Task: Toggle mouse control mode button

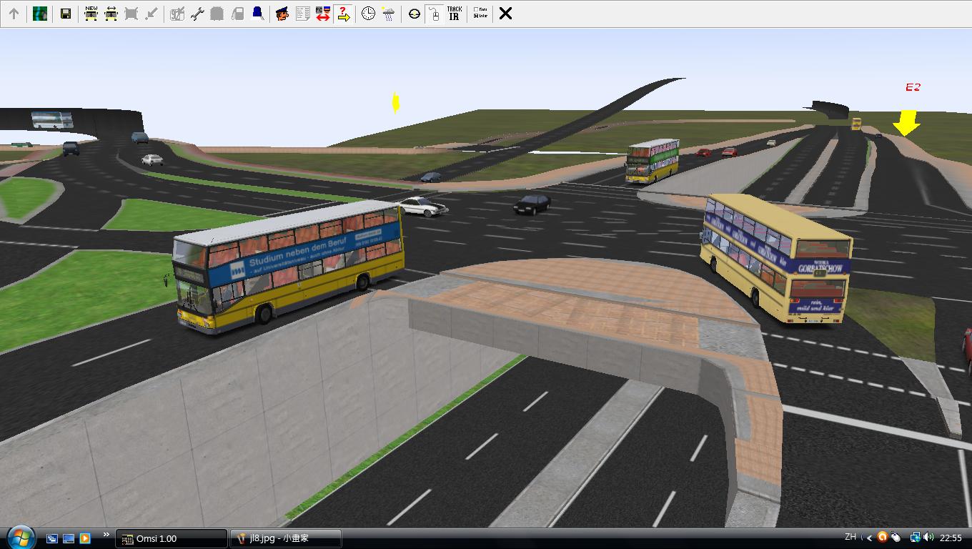Action: [x=434, y=14]
